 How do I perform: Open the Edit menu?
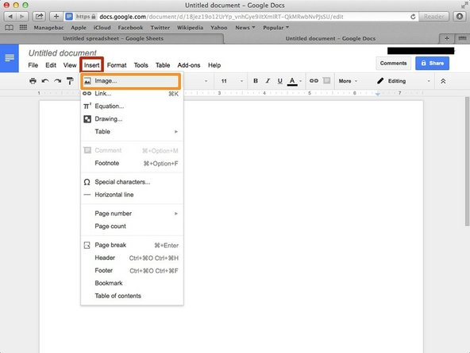(x=51, y=65)
